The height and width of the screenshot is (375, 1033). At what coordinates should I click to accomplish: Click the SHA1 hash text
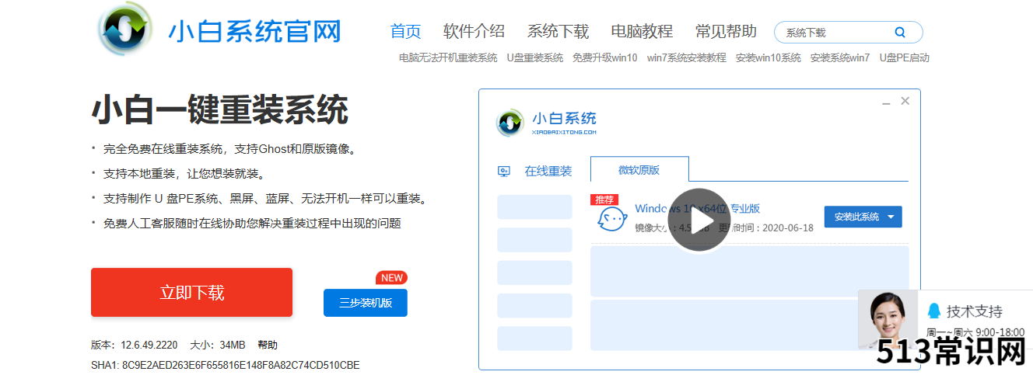pyautogui.click(x=226, y=365)
